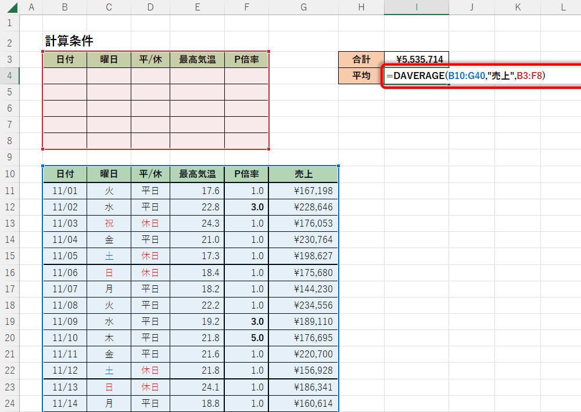The height and width of the screenshot is (412, 581).
Task: Select row 4 header
Action: tap(9, 76)
